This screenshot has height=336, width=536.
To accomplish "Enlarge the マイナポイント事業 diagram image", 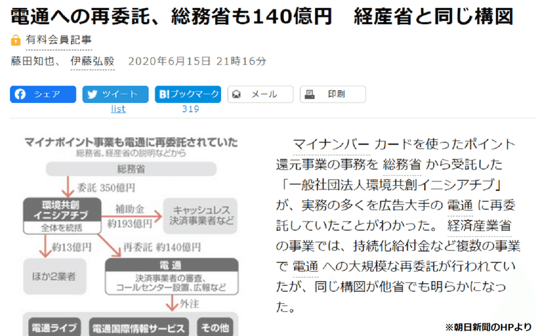I will (x=131, y=236).
